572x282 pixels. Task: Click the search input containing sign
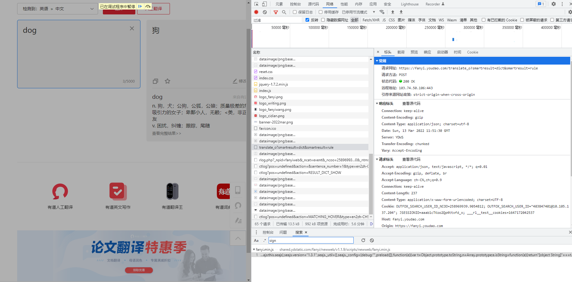pos(311,240)
